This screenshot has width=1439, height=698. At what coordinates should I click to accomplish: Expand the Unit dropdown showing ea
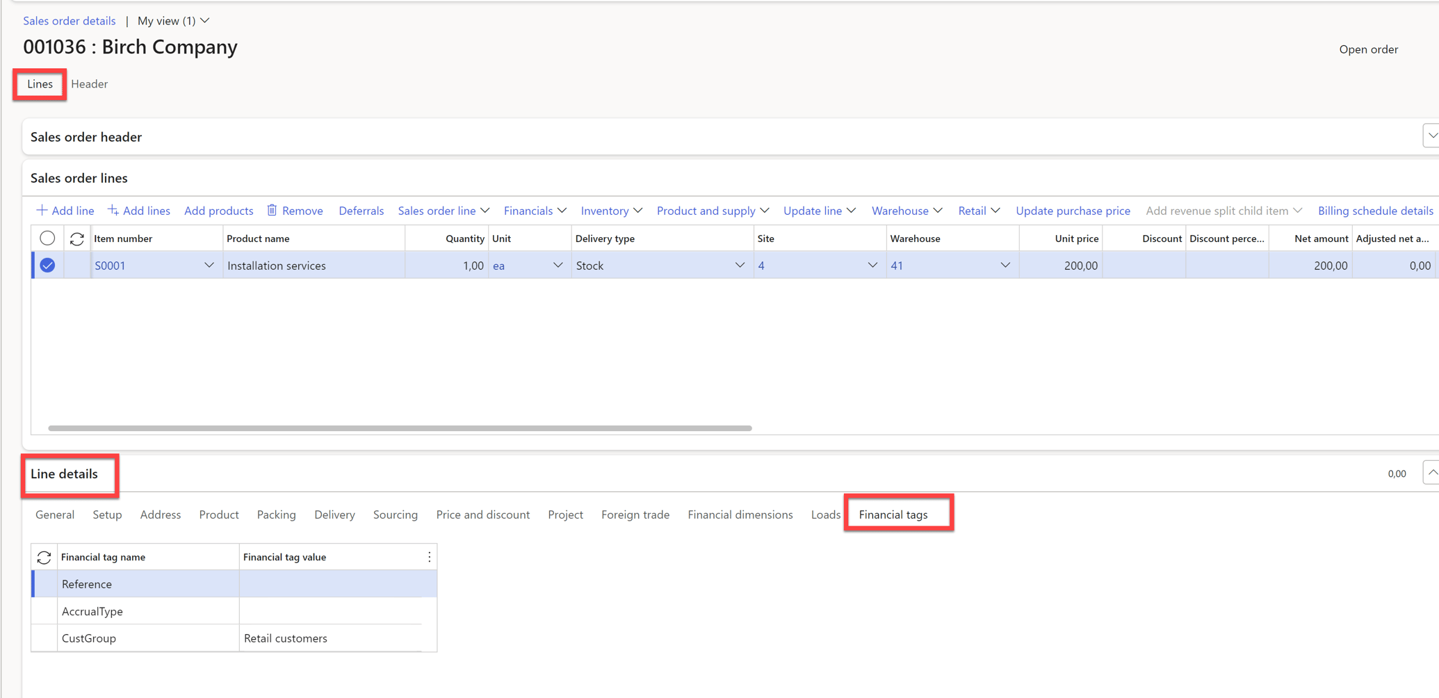(557, 265)
